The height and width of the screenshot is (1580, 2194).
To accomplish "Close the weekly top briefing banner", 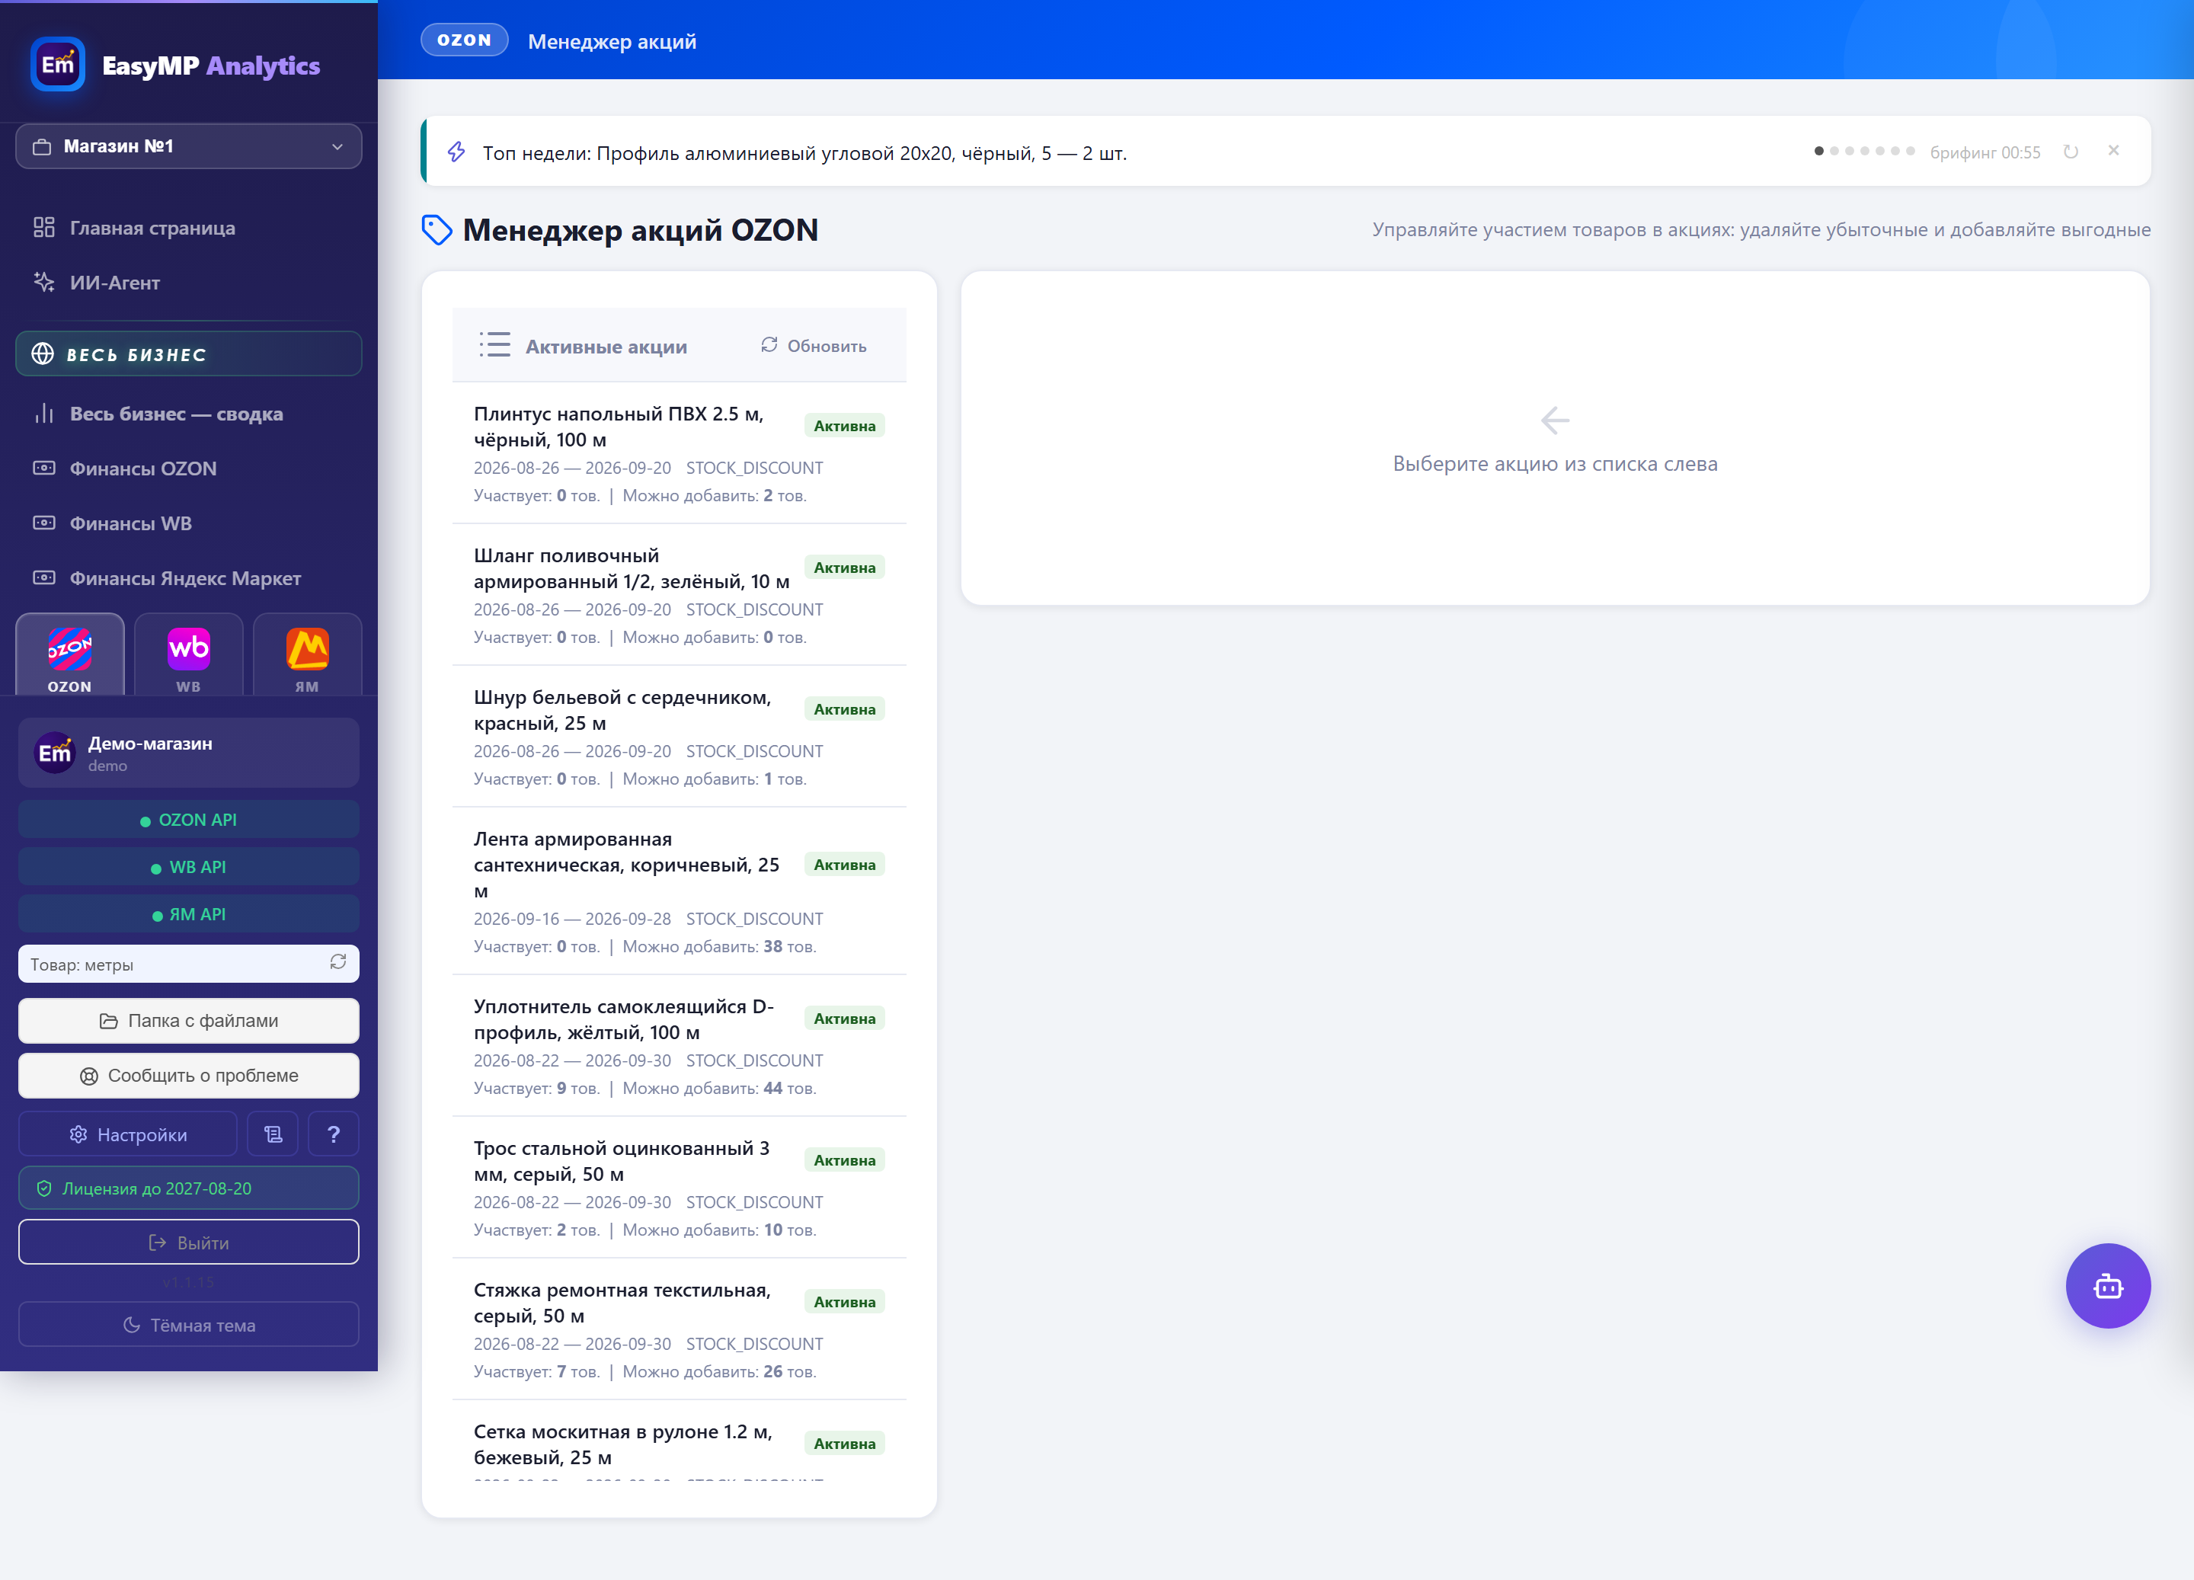I will 2112,151.
